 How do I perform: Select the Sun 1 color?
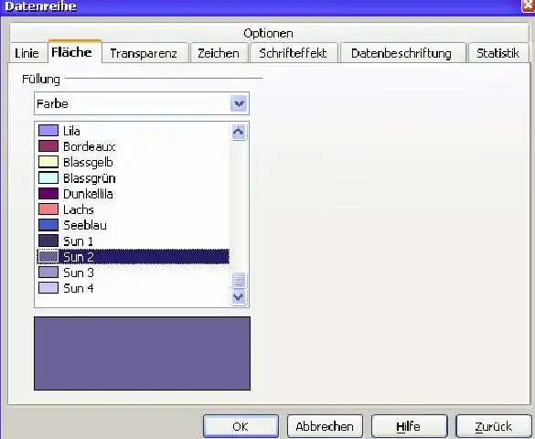click(134, 241)
